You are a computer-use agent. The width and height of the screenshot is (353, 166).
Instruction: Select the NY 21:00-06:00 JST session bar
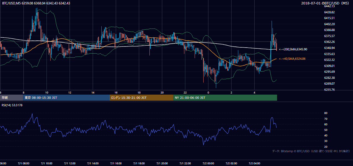(x=225, y=98)
